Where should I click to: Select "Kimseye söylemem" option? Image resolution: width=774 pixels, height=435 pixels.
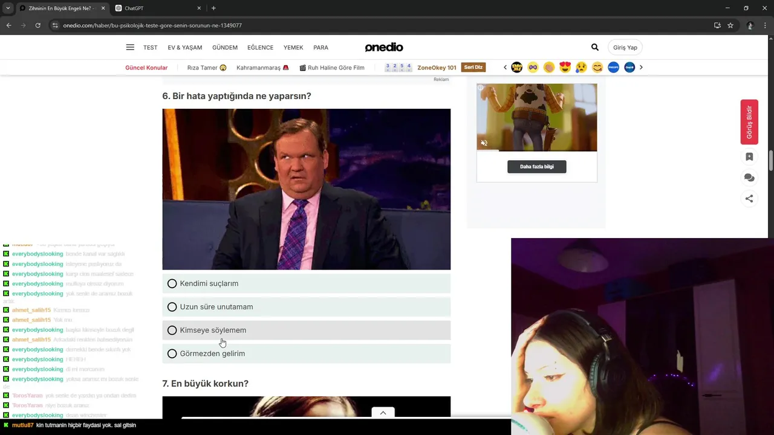[306, 330]
